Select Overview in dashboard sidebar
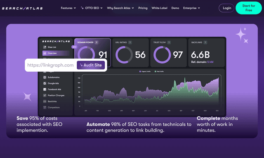 [56, 53]
